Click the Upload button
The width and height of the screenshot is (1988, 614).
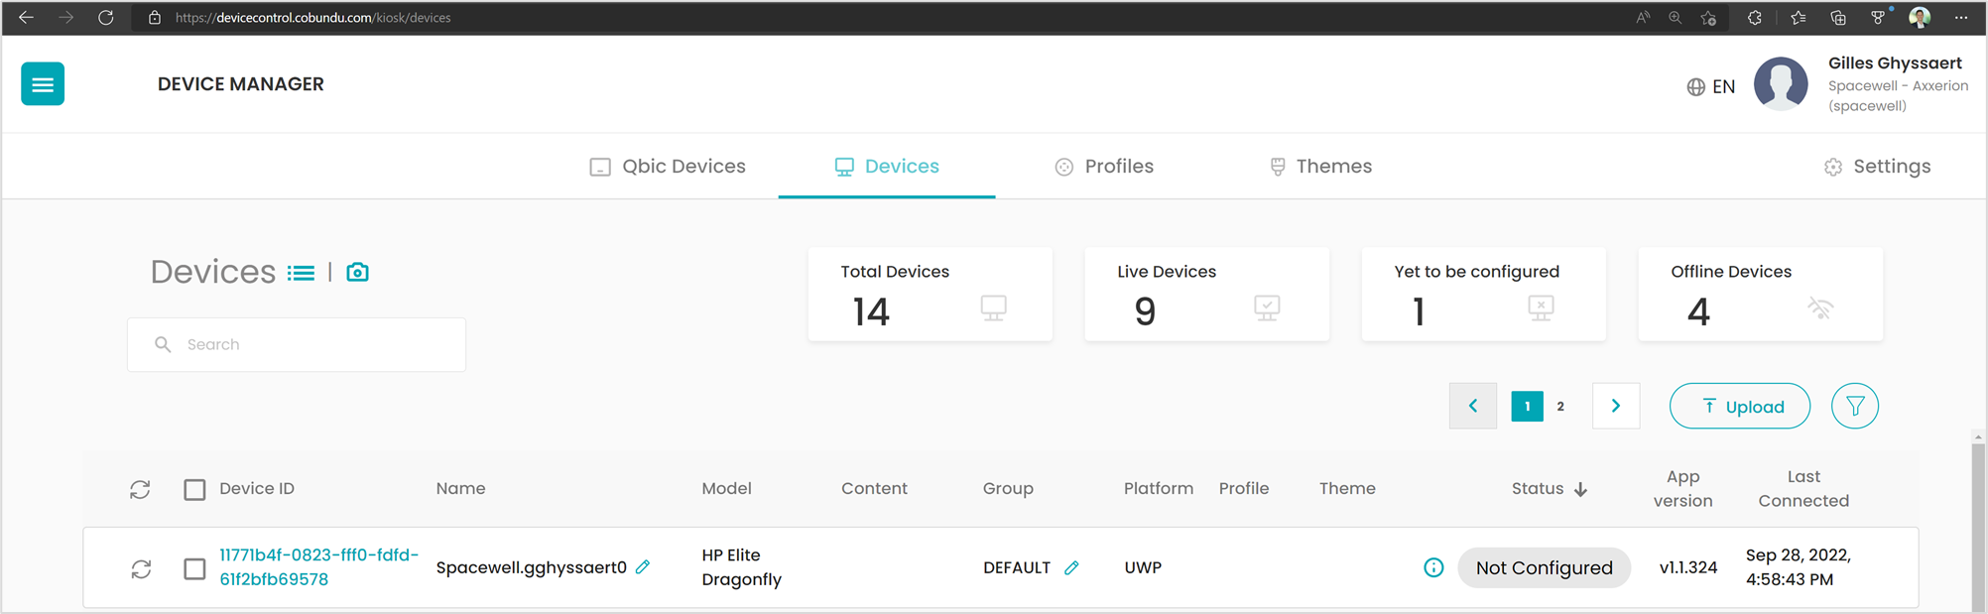point(1740,406)
